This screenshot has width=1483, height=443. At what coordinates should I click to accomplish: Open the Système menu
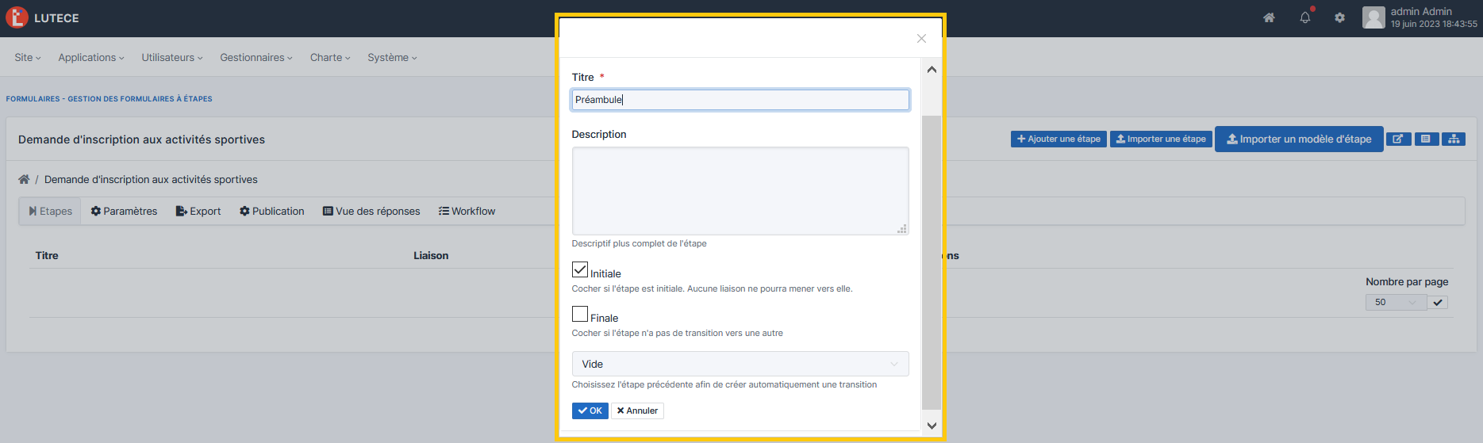click(391, 58)
